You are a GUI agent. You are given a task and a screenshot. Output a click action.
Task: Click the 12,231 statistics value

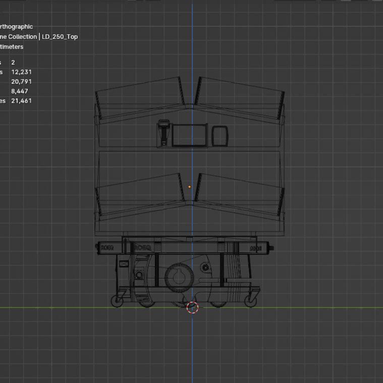pyautogui.click(x=21, y=72)
